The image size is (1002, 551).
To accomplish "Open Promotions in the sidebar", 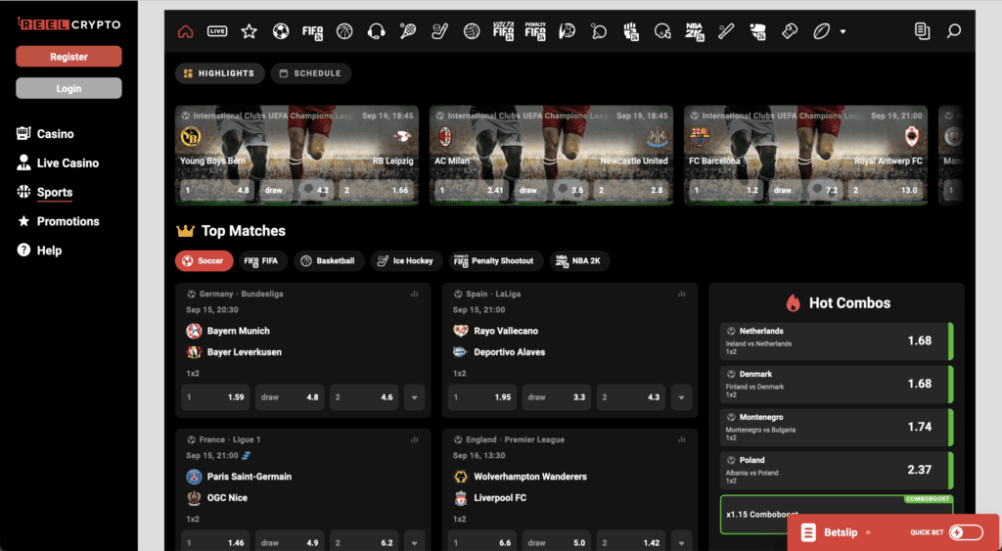I will coord(58,221).
